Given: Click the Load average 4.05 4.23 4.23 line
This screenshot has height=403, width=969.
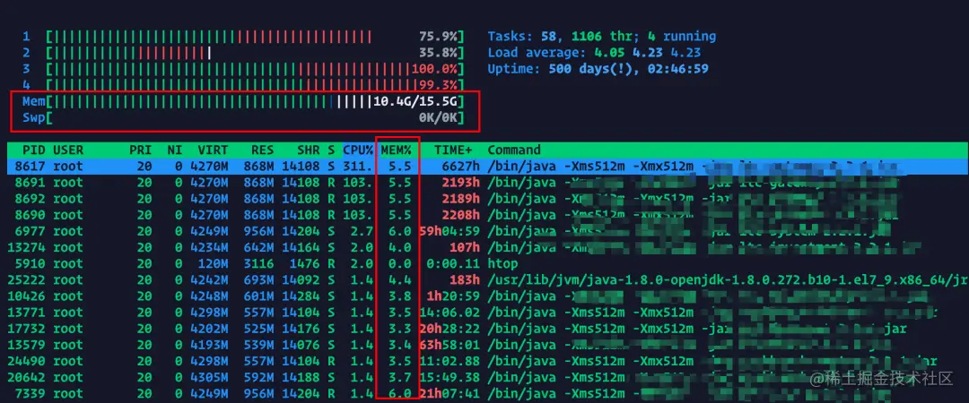Looking at the screenshot, I should pyautogui.click(x=595, y=53).
